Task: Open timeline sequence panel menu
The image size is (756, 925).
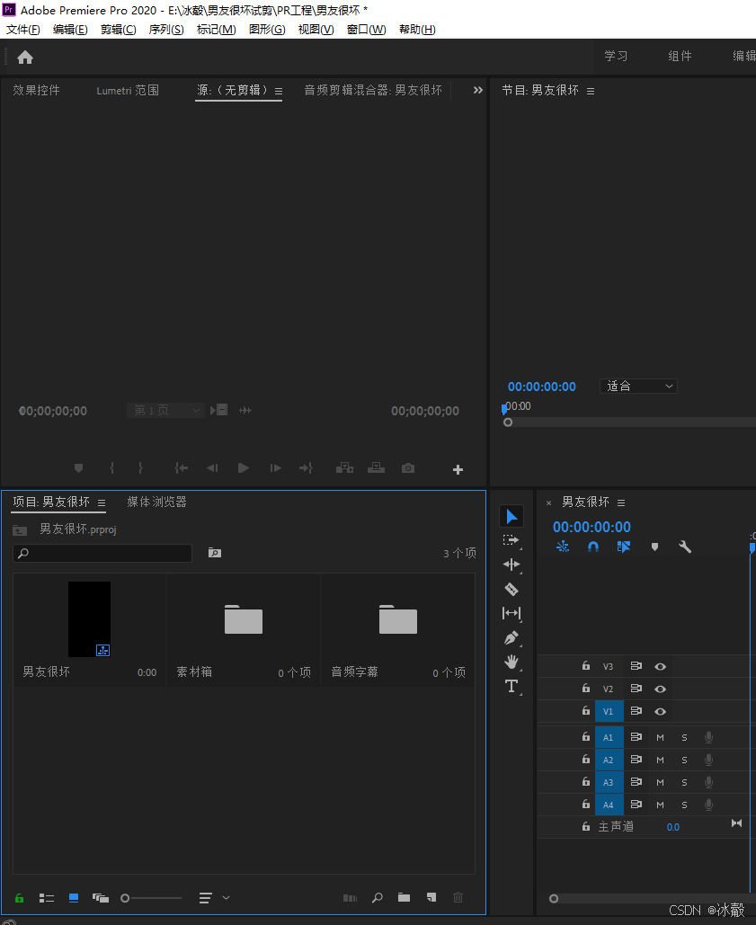Action: click(621, 503)
